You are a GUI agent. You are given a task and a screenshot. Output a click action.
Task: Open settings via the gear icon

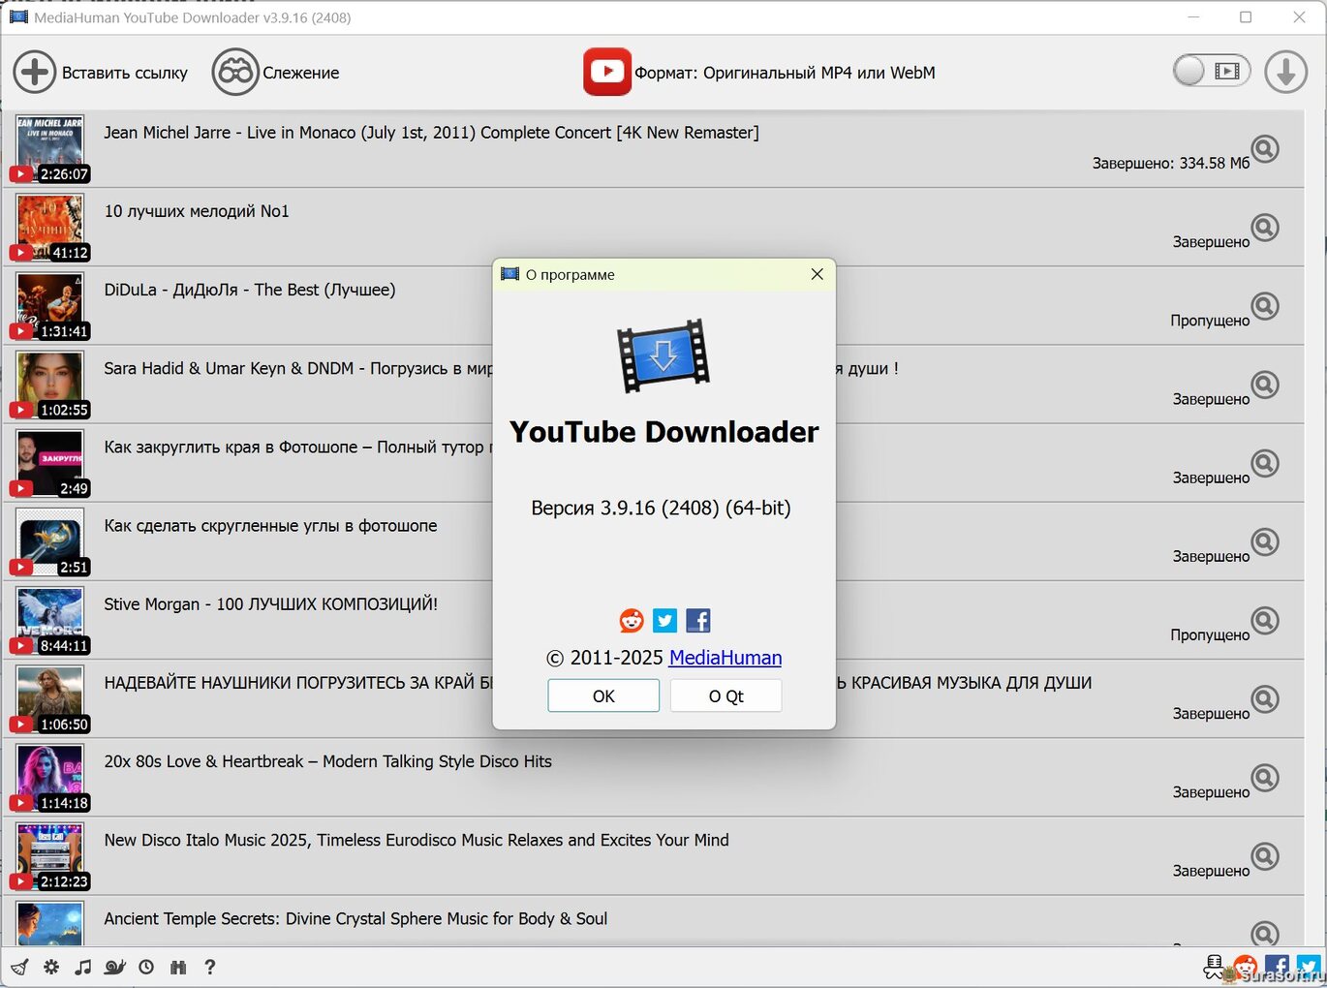click(x=51, y=967)
